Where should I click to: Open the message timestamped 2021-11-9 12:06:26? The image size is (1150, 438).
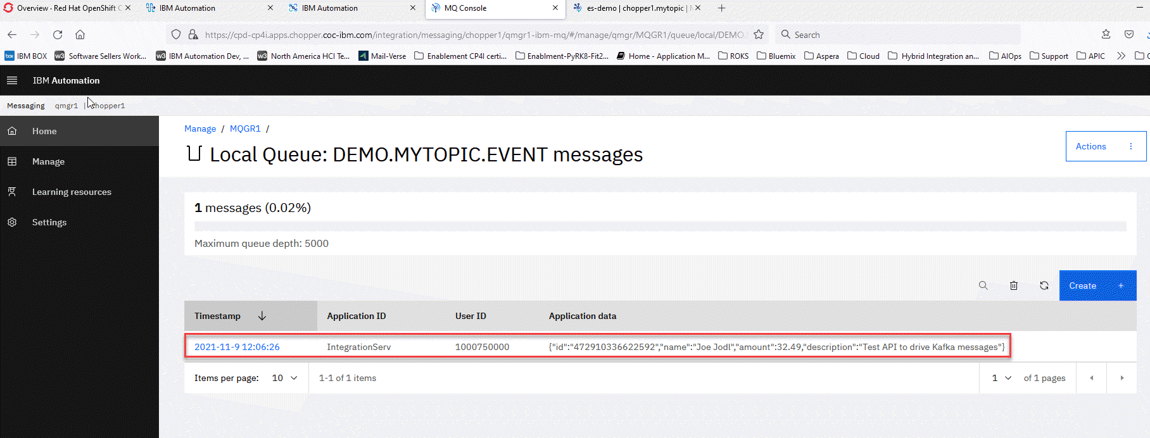237,347
